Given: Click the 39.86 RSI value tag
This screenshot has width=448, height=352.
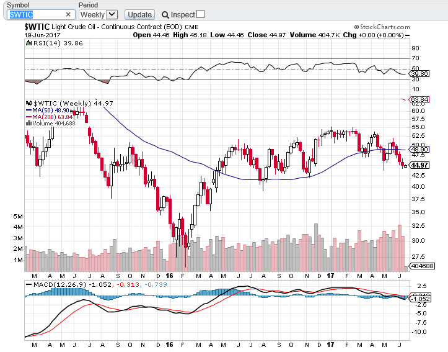Looking at the screenshot, I should click(419, 73).
